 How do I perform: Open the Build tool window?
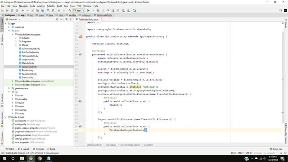click(x=51, y=149)
